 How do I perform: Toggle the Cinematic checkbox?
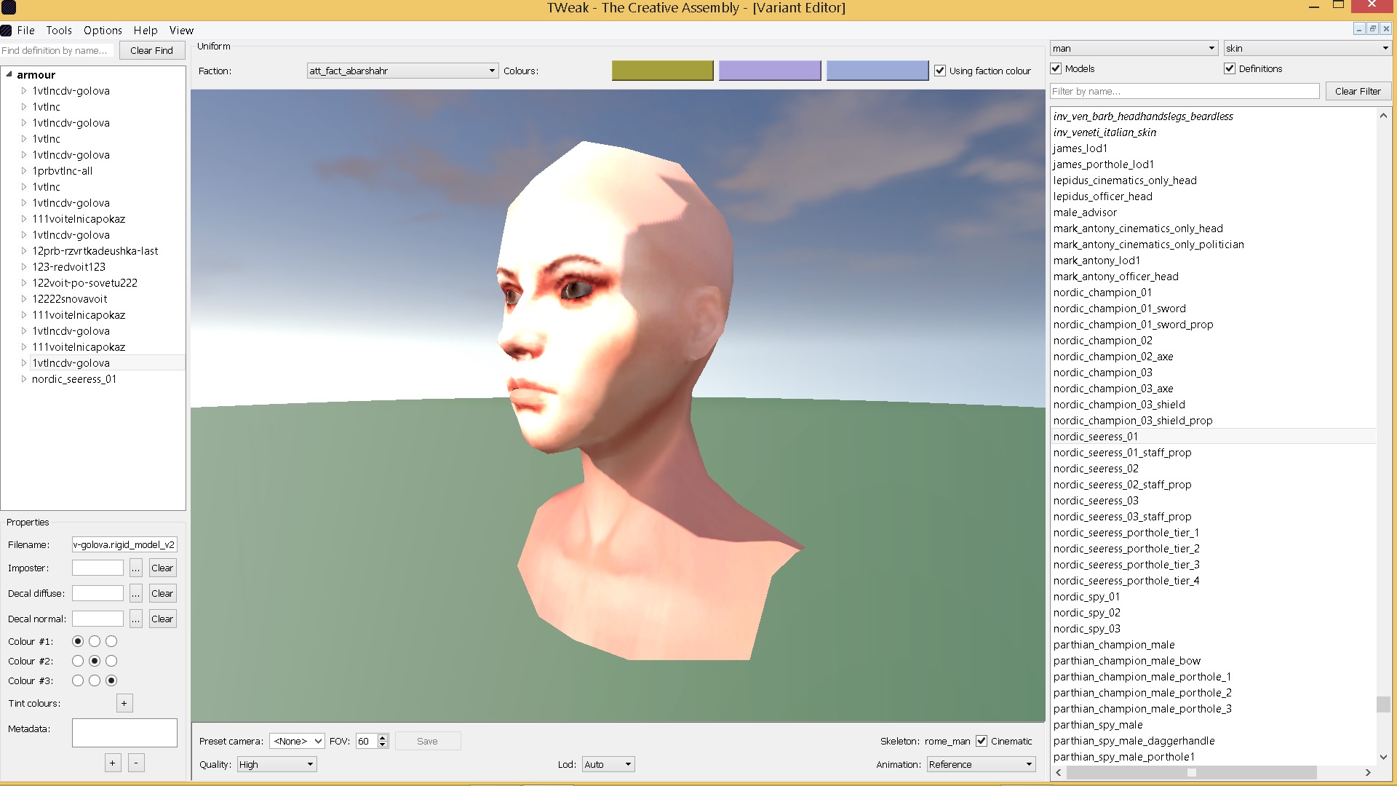982,741
